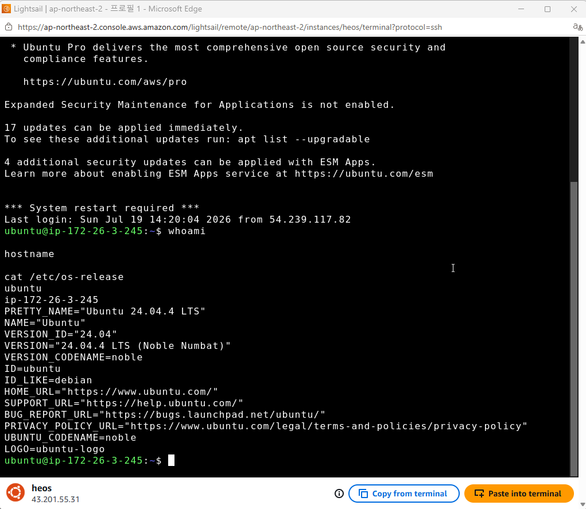Click the PRIVACY_POLICY_URL line

266,426
